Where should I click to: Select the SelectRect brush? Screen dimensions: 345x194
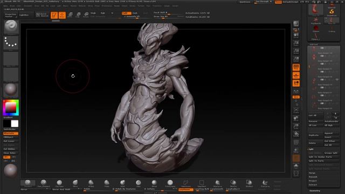click(x=202, y=183)
